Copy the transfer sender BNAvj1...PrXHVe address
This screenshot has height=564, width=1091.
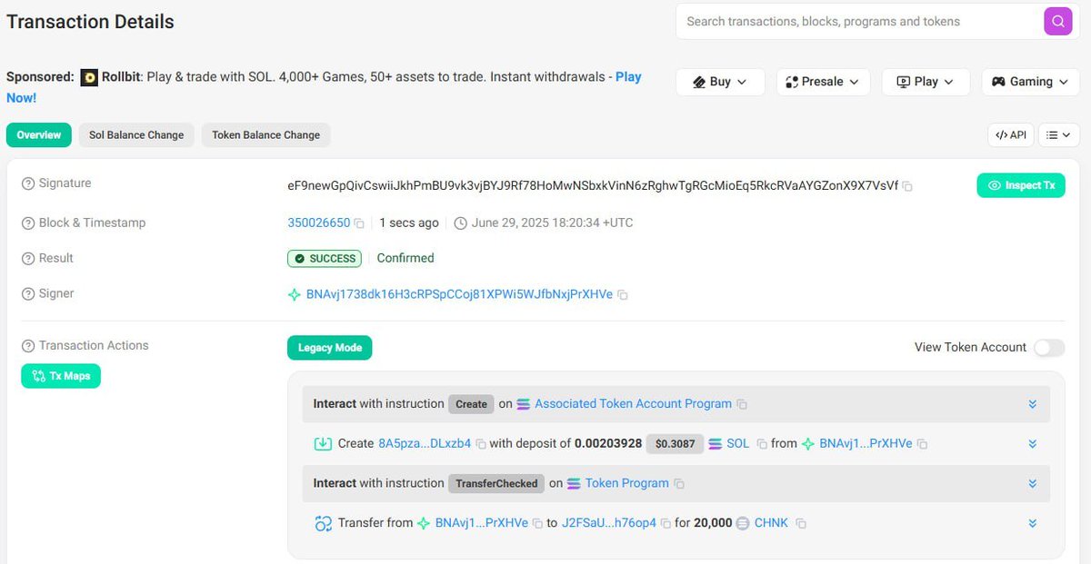click(x=537, y=524)
